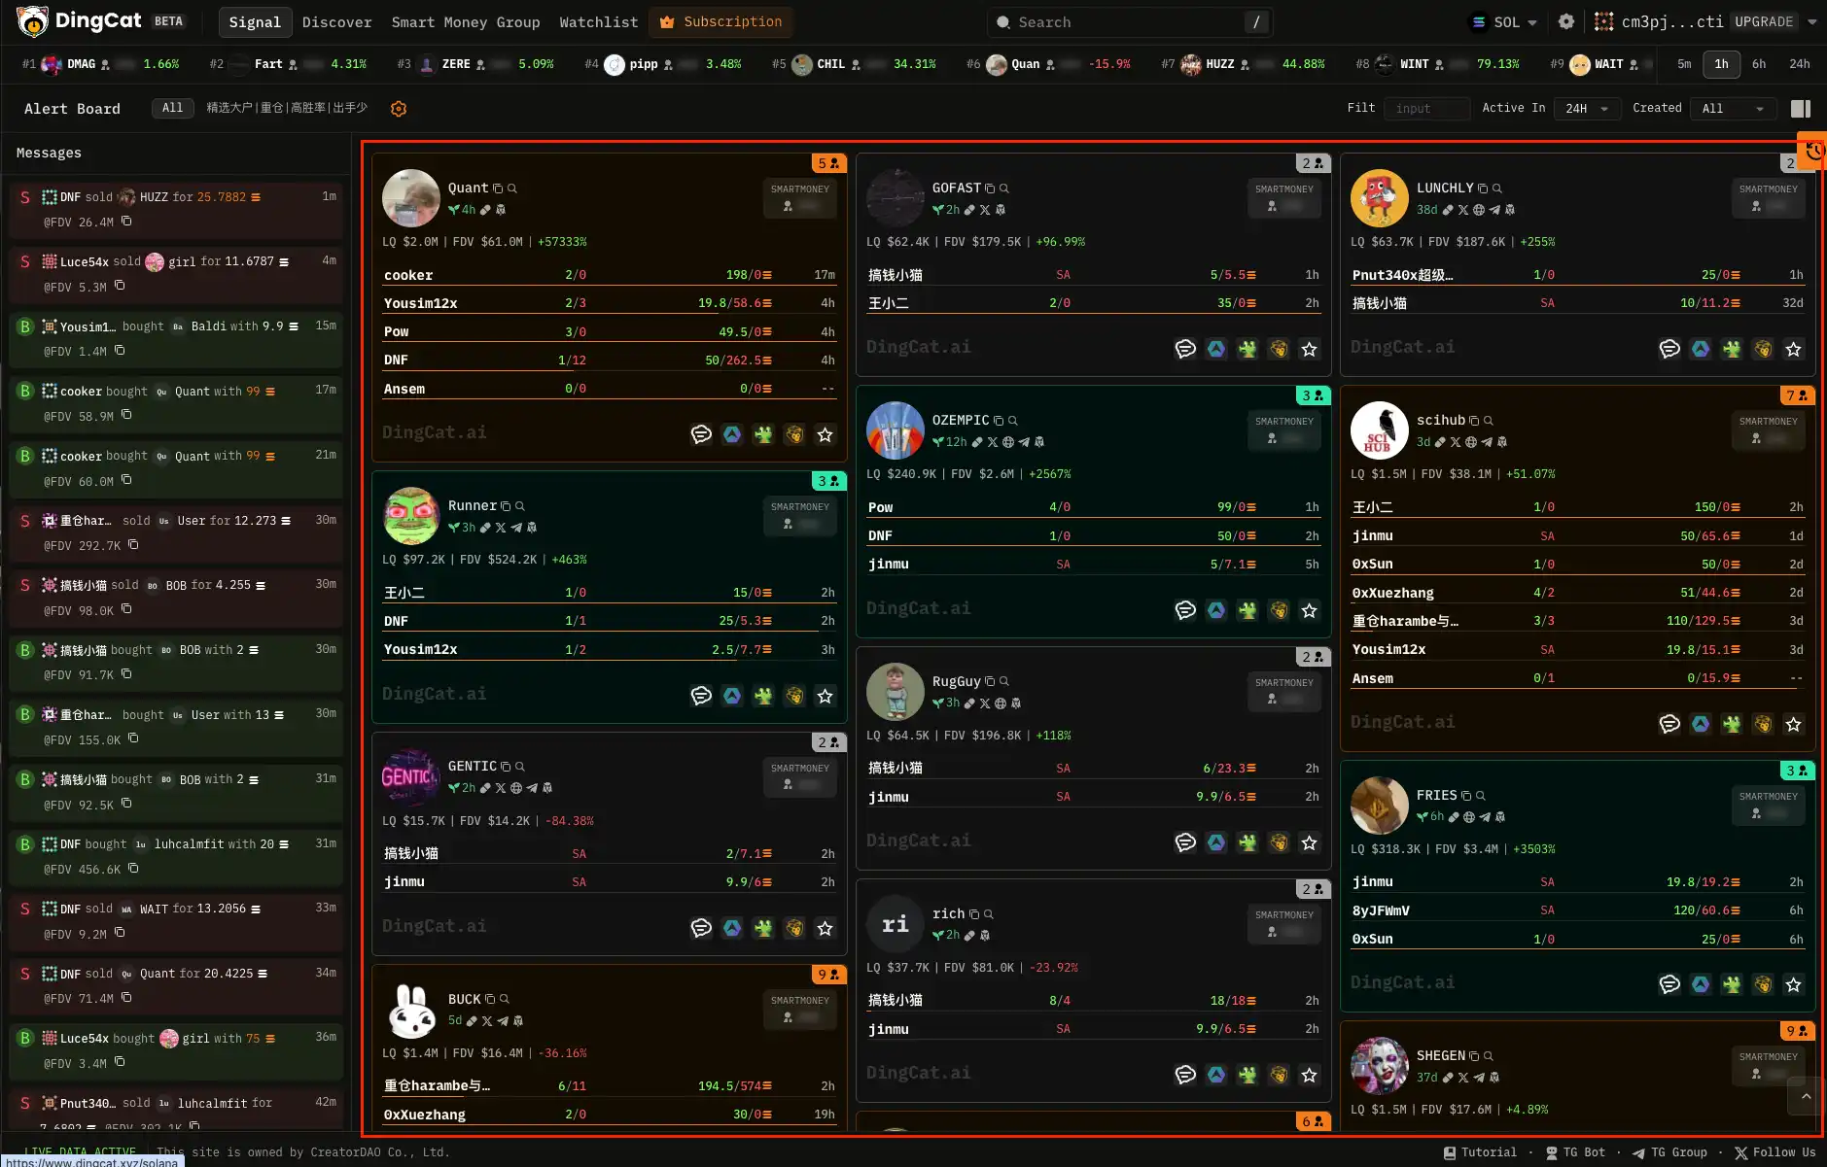This screenshot has width=1827, height=1167.
Task: Click the UPGRADE button
Action: 1764,21
